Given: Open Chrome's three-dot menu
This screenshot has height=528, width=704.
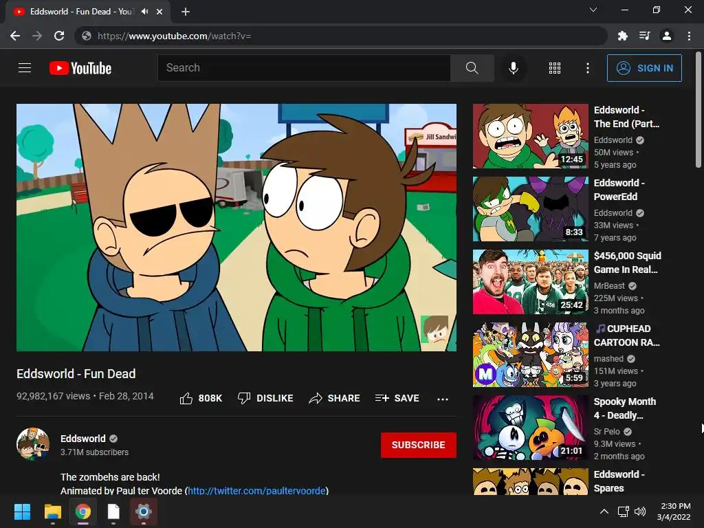Looking at the screenshot, I should tap(689, 36).
